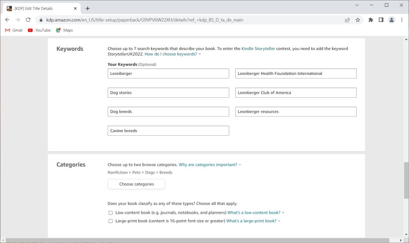Screen dimensions: 409x243
Task: Enable the Low-content book checkbox
Action: [x=110, y=213]
